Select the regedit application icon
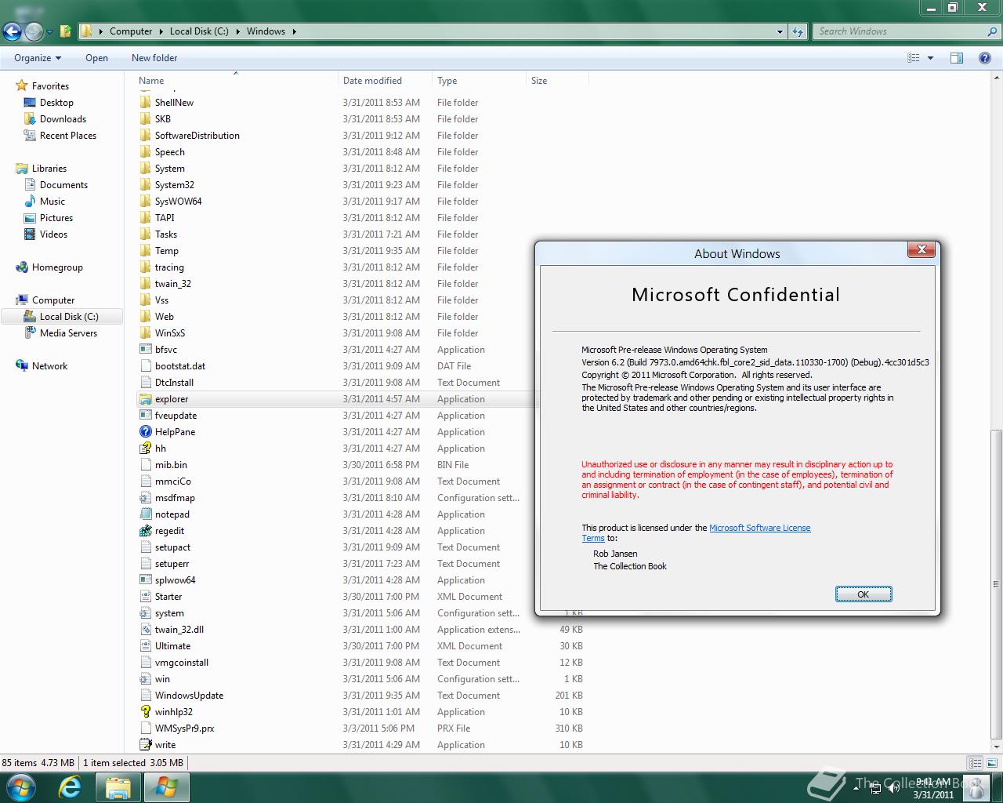This screenshot has height=803, width=1003. (x=145, y=531)
